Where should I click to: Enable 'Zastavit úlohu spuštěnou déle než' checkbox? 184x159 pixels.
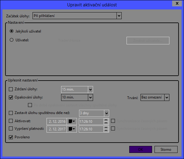tap(11, 113)
